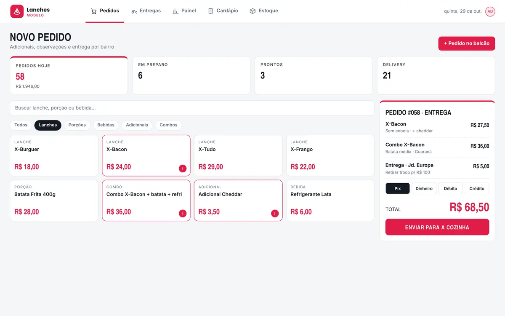Click the PEDIDO #058 · ENTREGA heading
The height and width of the screenshot is (316, 505).
[x=418, y=112]
